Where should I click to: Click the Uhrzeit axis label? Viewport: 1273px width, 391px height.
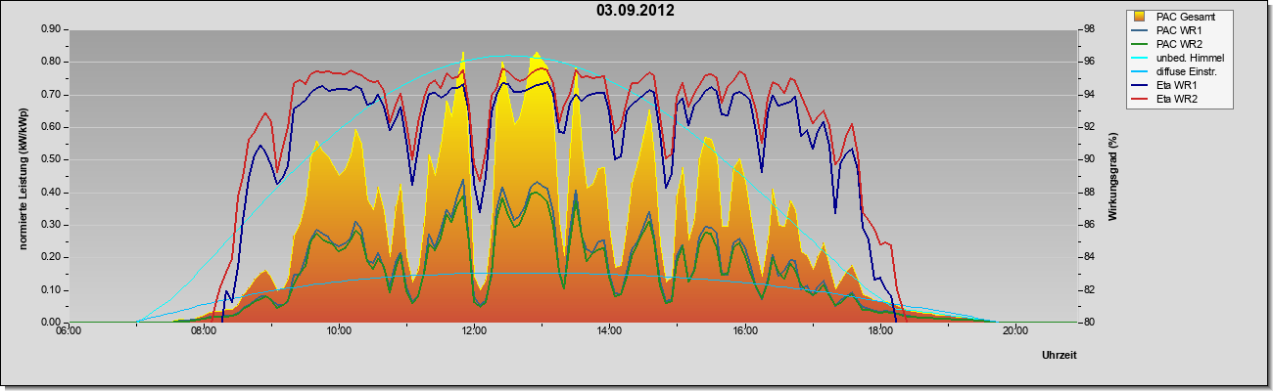1060,356
